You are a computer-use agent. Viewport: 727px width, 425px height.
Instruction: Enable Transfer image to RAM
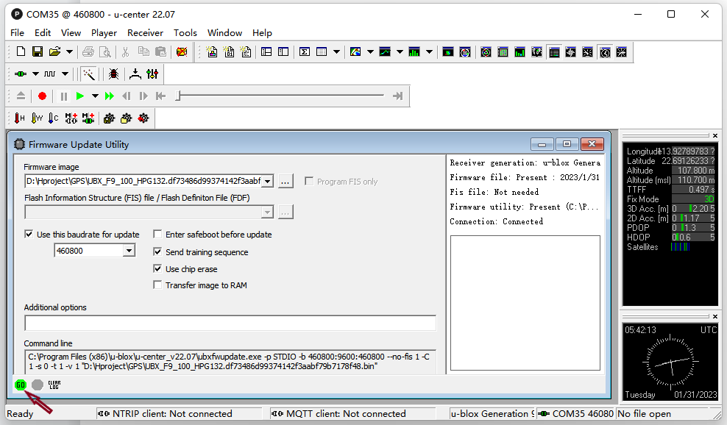coord(157,285)
